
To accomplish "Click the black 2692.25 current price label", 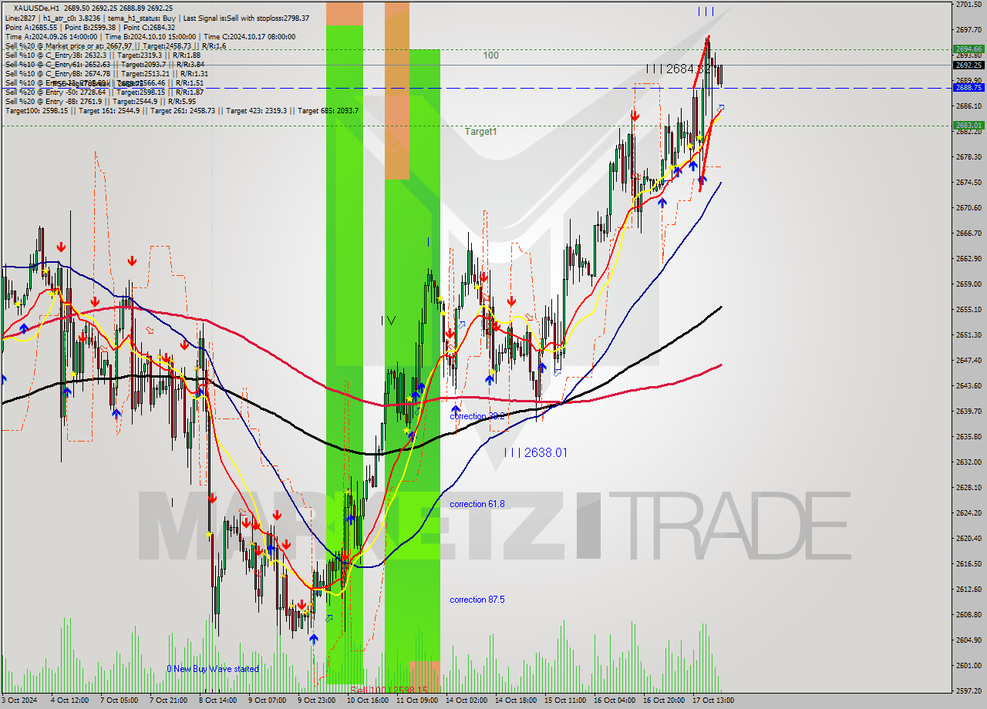I will tap(968, 65).
